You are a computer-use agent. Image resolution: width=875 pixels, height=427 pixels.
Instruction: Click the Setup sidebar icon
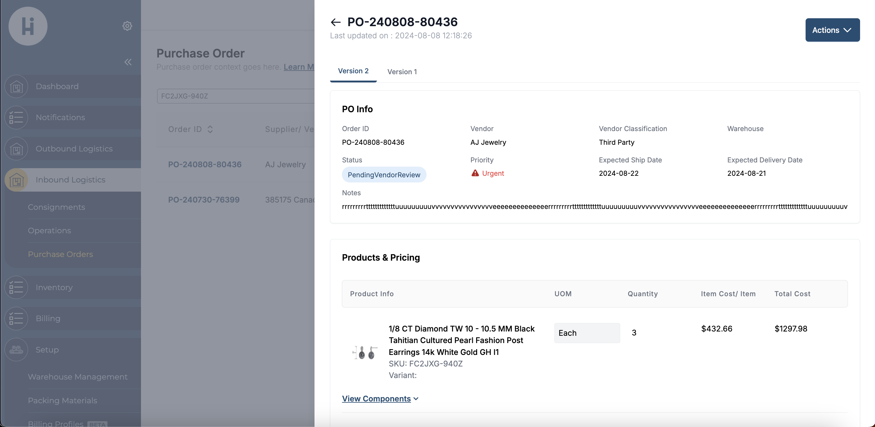coord(16,350)
